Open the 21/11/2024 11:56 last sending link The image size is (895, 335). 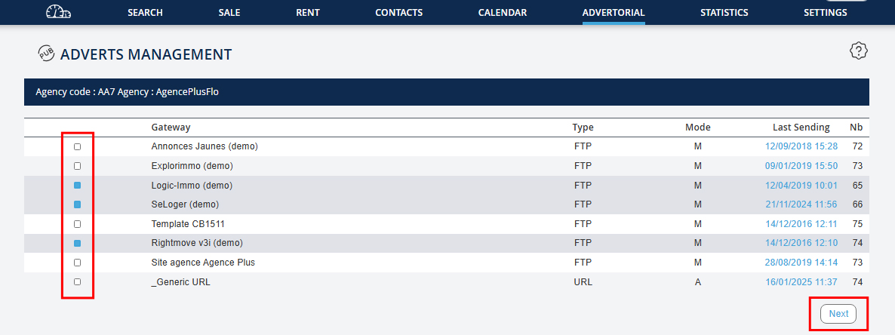tap(801, 204)
